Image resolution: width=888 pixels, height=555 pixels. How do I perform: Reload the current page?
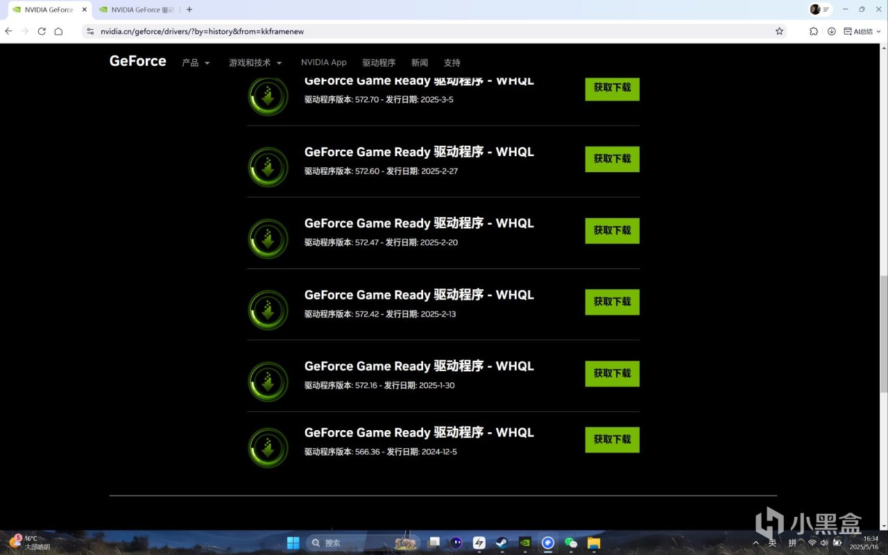pos(42,31)
